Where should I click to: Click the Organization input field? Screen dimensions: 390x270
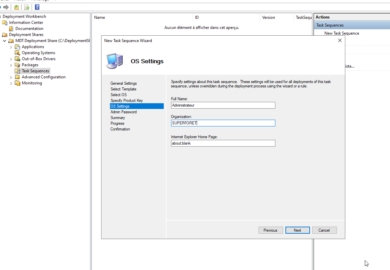(x=223, y=123)
